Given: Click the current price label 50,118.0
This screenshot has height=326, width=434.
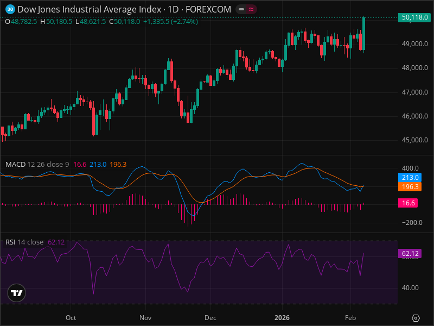Looking at the screenshot, I should tap(414, 17).
